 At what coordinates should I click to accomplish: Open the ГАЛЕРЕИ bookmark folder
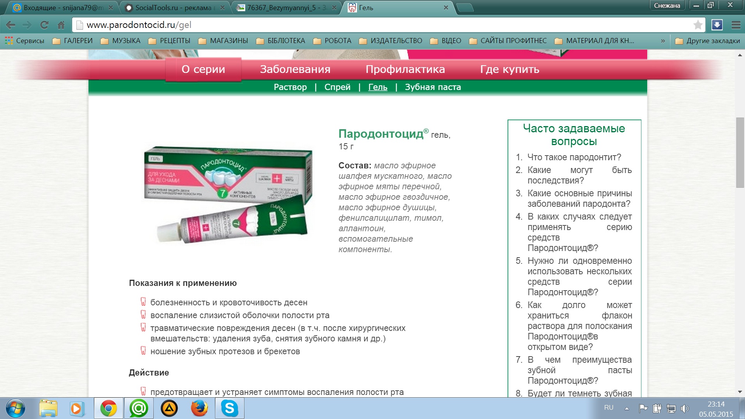pyautogui.click(x=73, y=41)
